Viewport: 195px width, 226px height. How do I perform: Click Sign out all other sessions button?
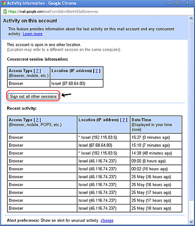[x=33, y=97]
